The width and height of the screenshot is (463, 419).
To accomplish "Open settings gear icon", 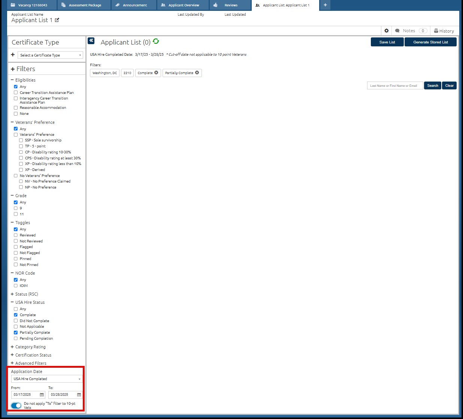I will point(387,31).
